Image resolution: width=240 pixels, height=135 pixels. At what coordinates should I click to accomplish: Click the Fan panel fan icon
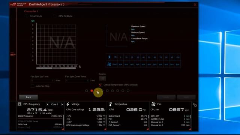point(153,104)
